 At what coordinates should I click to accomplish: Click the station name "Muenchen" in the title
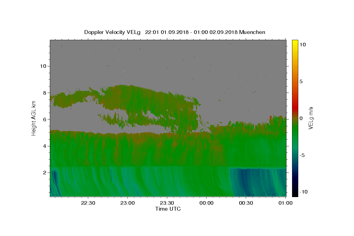pyautogui.click(x=253, y=32)
